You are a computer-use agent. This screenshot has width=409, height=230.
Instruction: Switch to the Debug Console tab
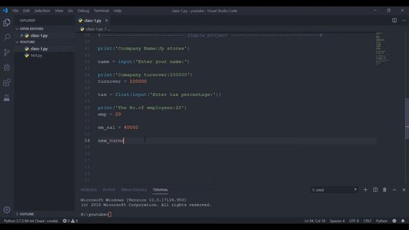134,190
